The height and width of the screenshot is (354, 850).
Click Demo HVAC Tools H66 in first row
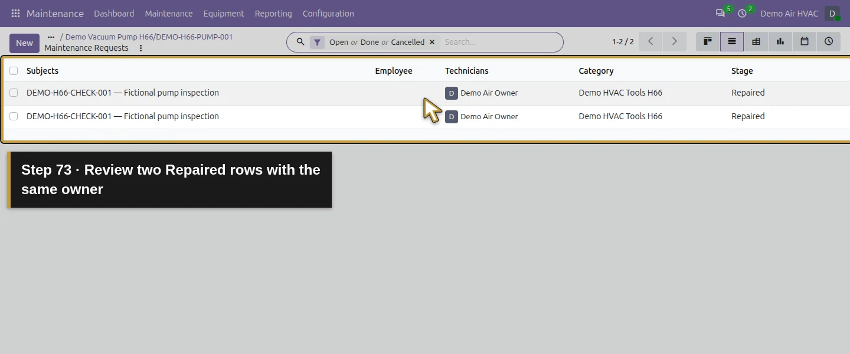click(620, 93)
